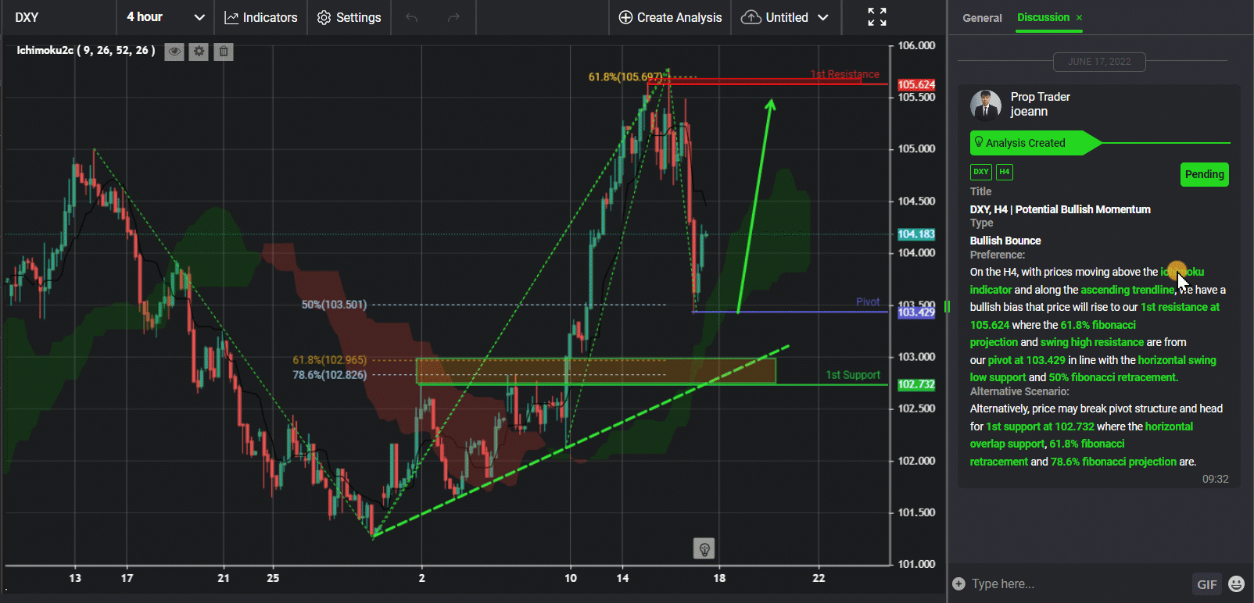Viewport: 1254px width, 603px height.
Task: Click the cloud upload icon
Action: tap(751, 17)
